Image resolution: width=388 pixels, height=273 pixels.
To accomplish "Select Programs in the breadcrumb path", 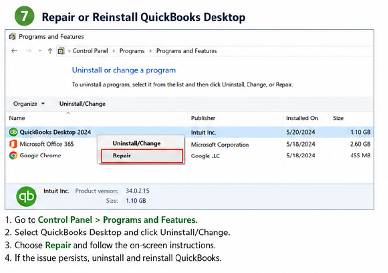I will 132,51.
